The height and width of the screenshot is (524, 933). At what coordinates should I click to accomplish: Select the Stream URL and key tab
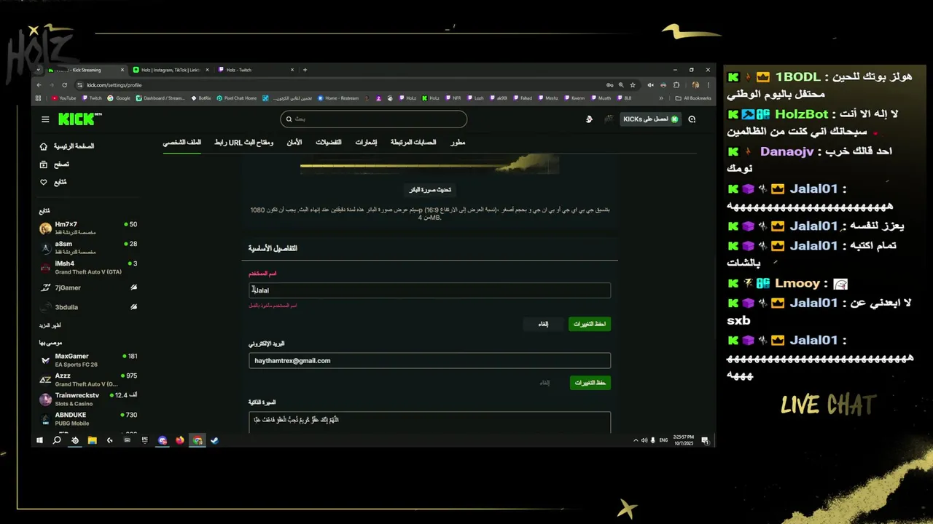tap(243, 142)
